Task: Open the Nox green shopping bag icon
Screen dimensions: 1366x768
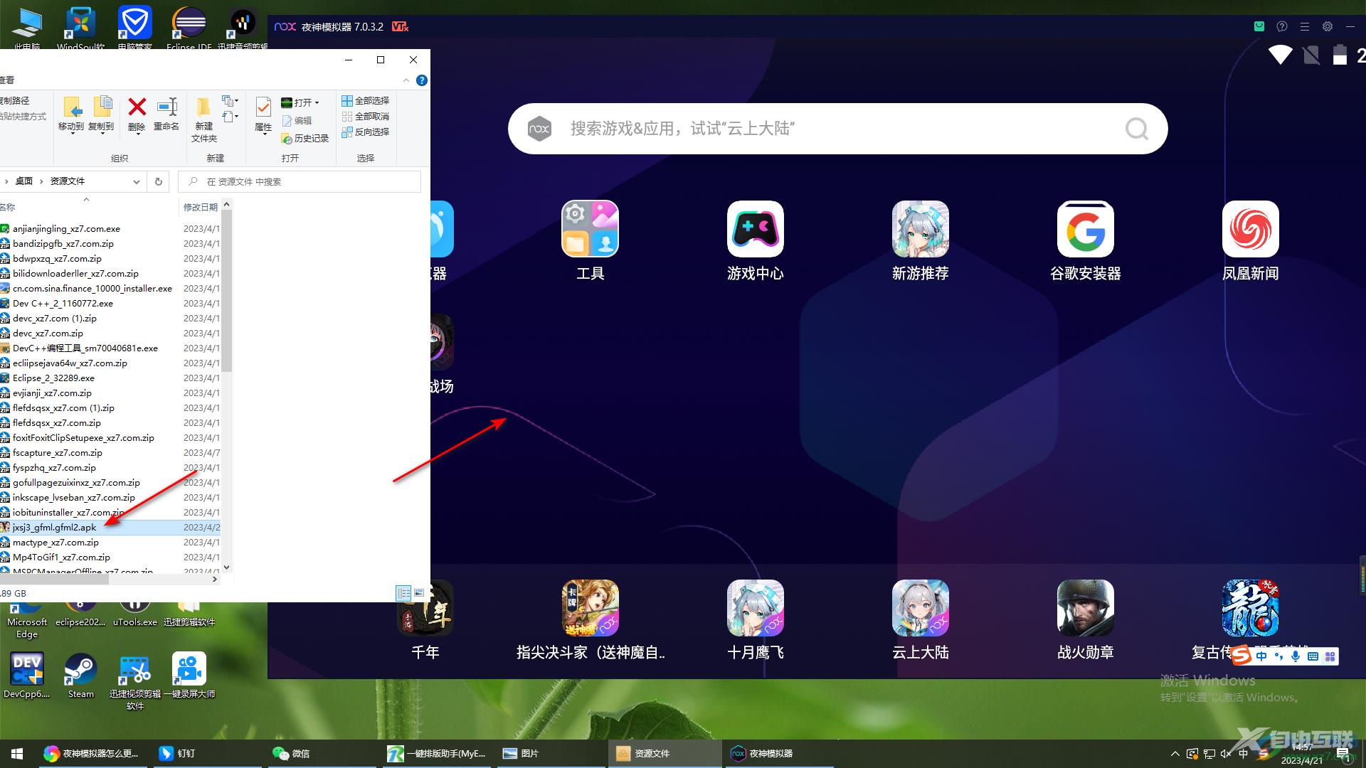Action: (1259, 26)
